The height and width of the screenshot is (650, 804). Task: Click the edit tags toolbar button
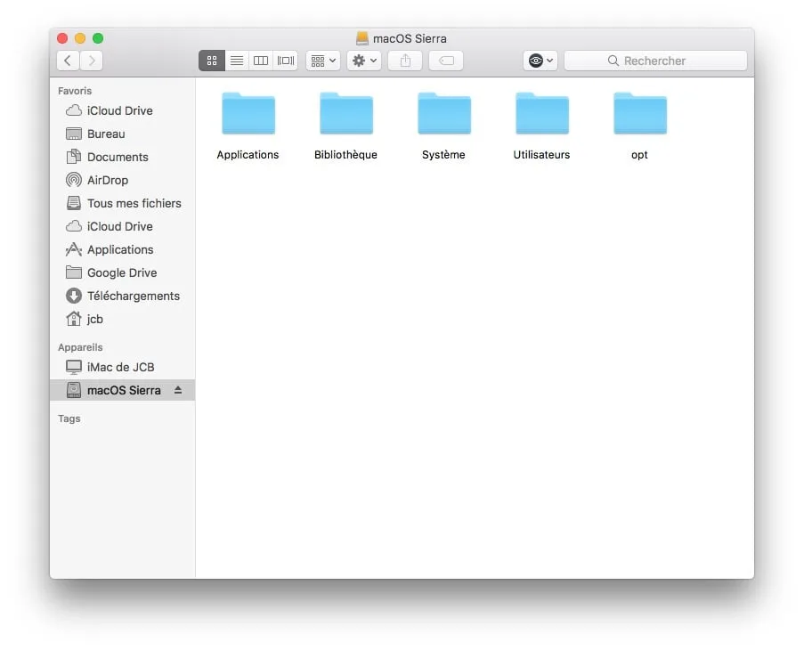[x=446, y=61]
